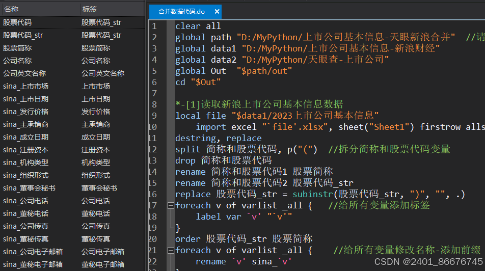The height and width of the screenshot is (271, 485).
Task: Click the rename `v' sina_`v' line
Action: tap(244, 261)
